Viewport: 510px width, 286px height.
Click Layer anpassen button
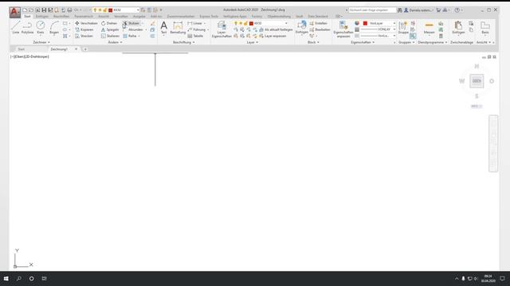click(273, 36)
